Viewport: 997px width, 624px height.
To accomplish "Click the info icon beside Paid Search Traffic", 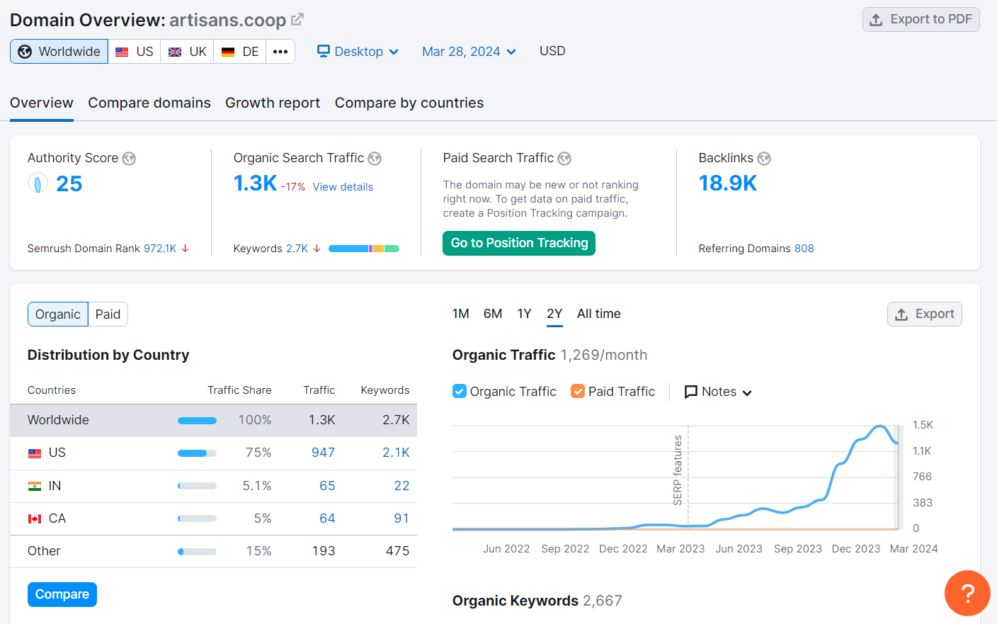I will pos(564,159).
